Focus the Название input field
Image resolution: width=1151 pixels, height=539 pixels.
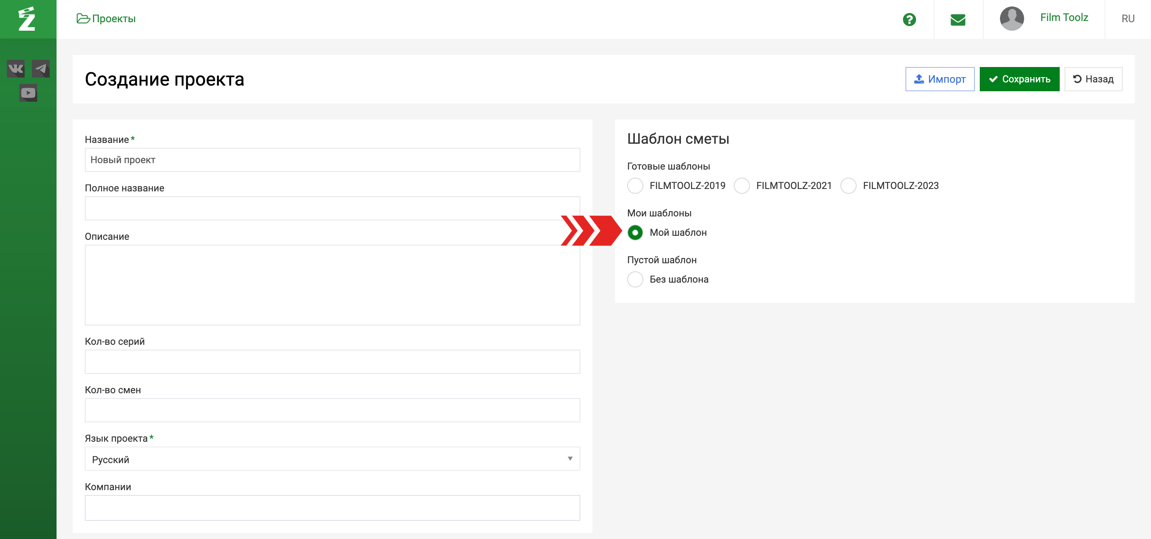pos(332,159)
